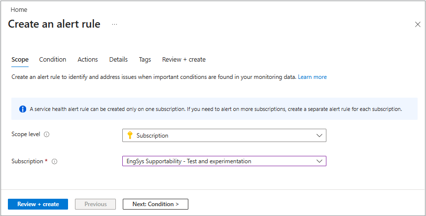The height and width of the screenshot is (216, 426).
Task: Click info icon next to Subscription label
Action: click(55, 161)
